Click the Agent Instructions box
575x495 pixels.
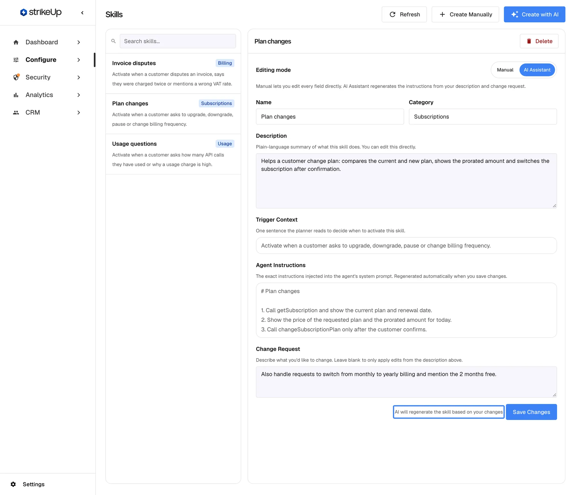click(406, 310)
